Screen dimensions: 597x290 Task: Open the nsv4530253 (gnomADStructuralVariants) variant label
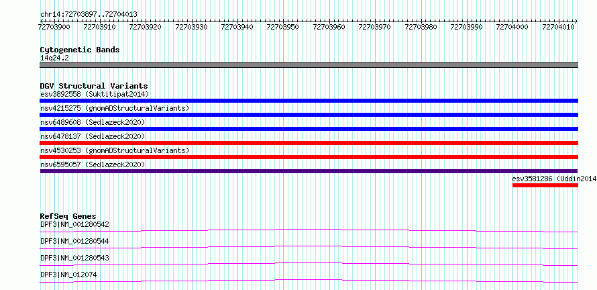point(115,150)
